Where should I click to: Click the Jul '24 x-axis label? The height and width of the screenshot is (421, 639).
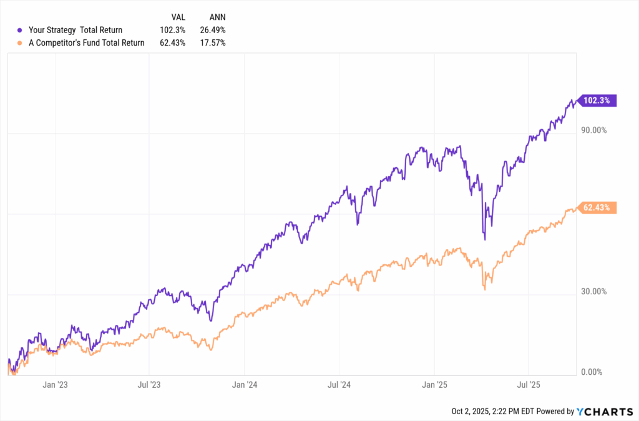click(x=338, y=385)
